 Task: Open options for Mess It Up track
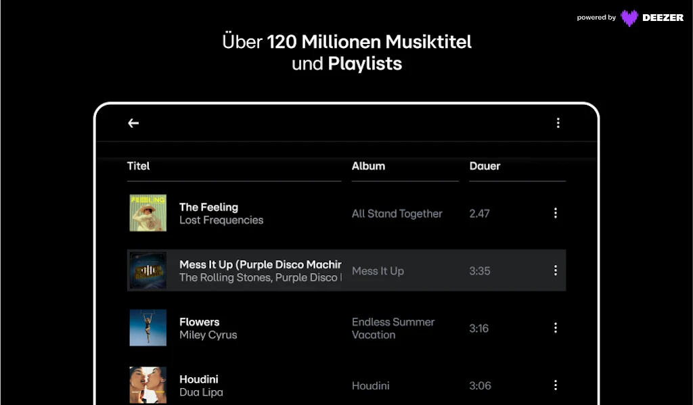pos(556,270)
